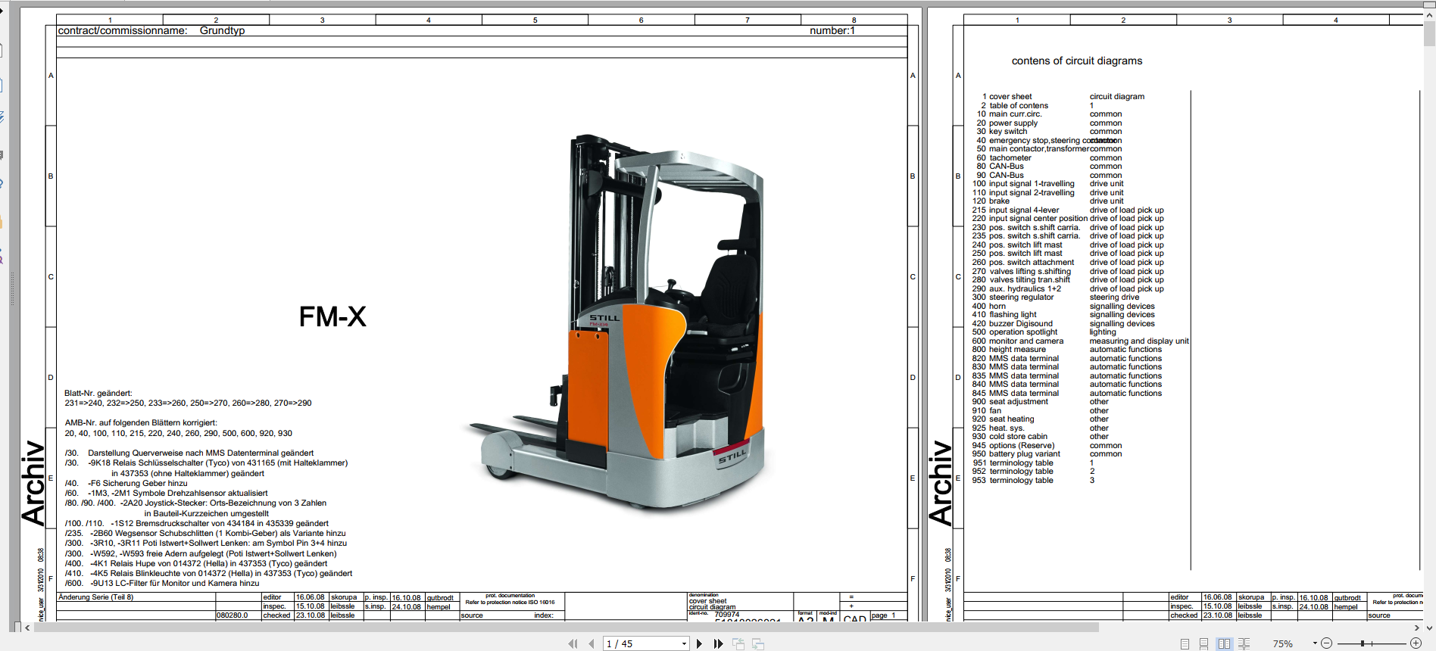Click the '945 options (Reserve)' row
Image resolution: width=1436 pixels, height=651 pixels.
click(1047, 446)
